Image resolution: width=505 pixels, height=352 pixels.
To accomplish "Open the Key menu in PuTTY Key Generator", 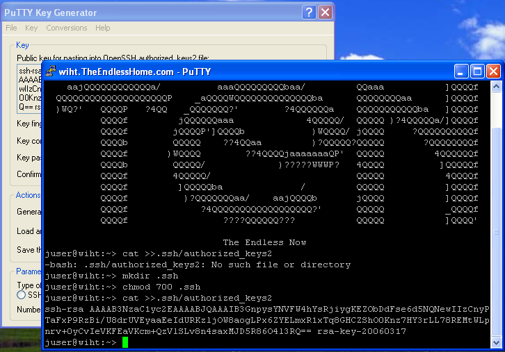I will pos(31,28).
